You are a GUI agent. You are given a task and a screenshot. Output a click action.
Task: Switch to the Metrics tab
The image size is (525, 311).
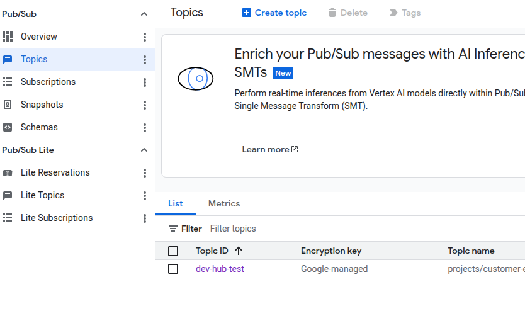click(224, 203)
